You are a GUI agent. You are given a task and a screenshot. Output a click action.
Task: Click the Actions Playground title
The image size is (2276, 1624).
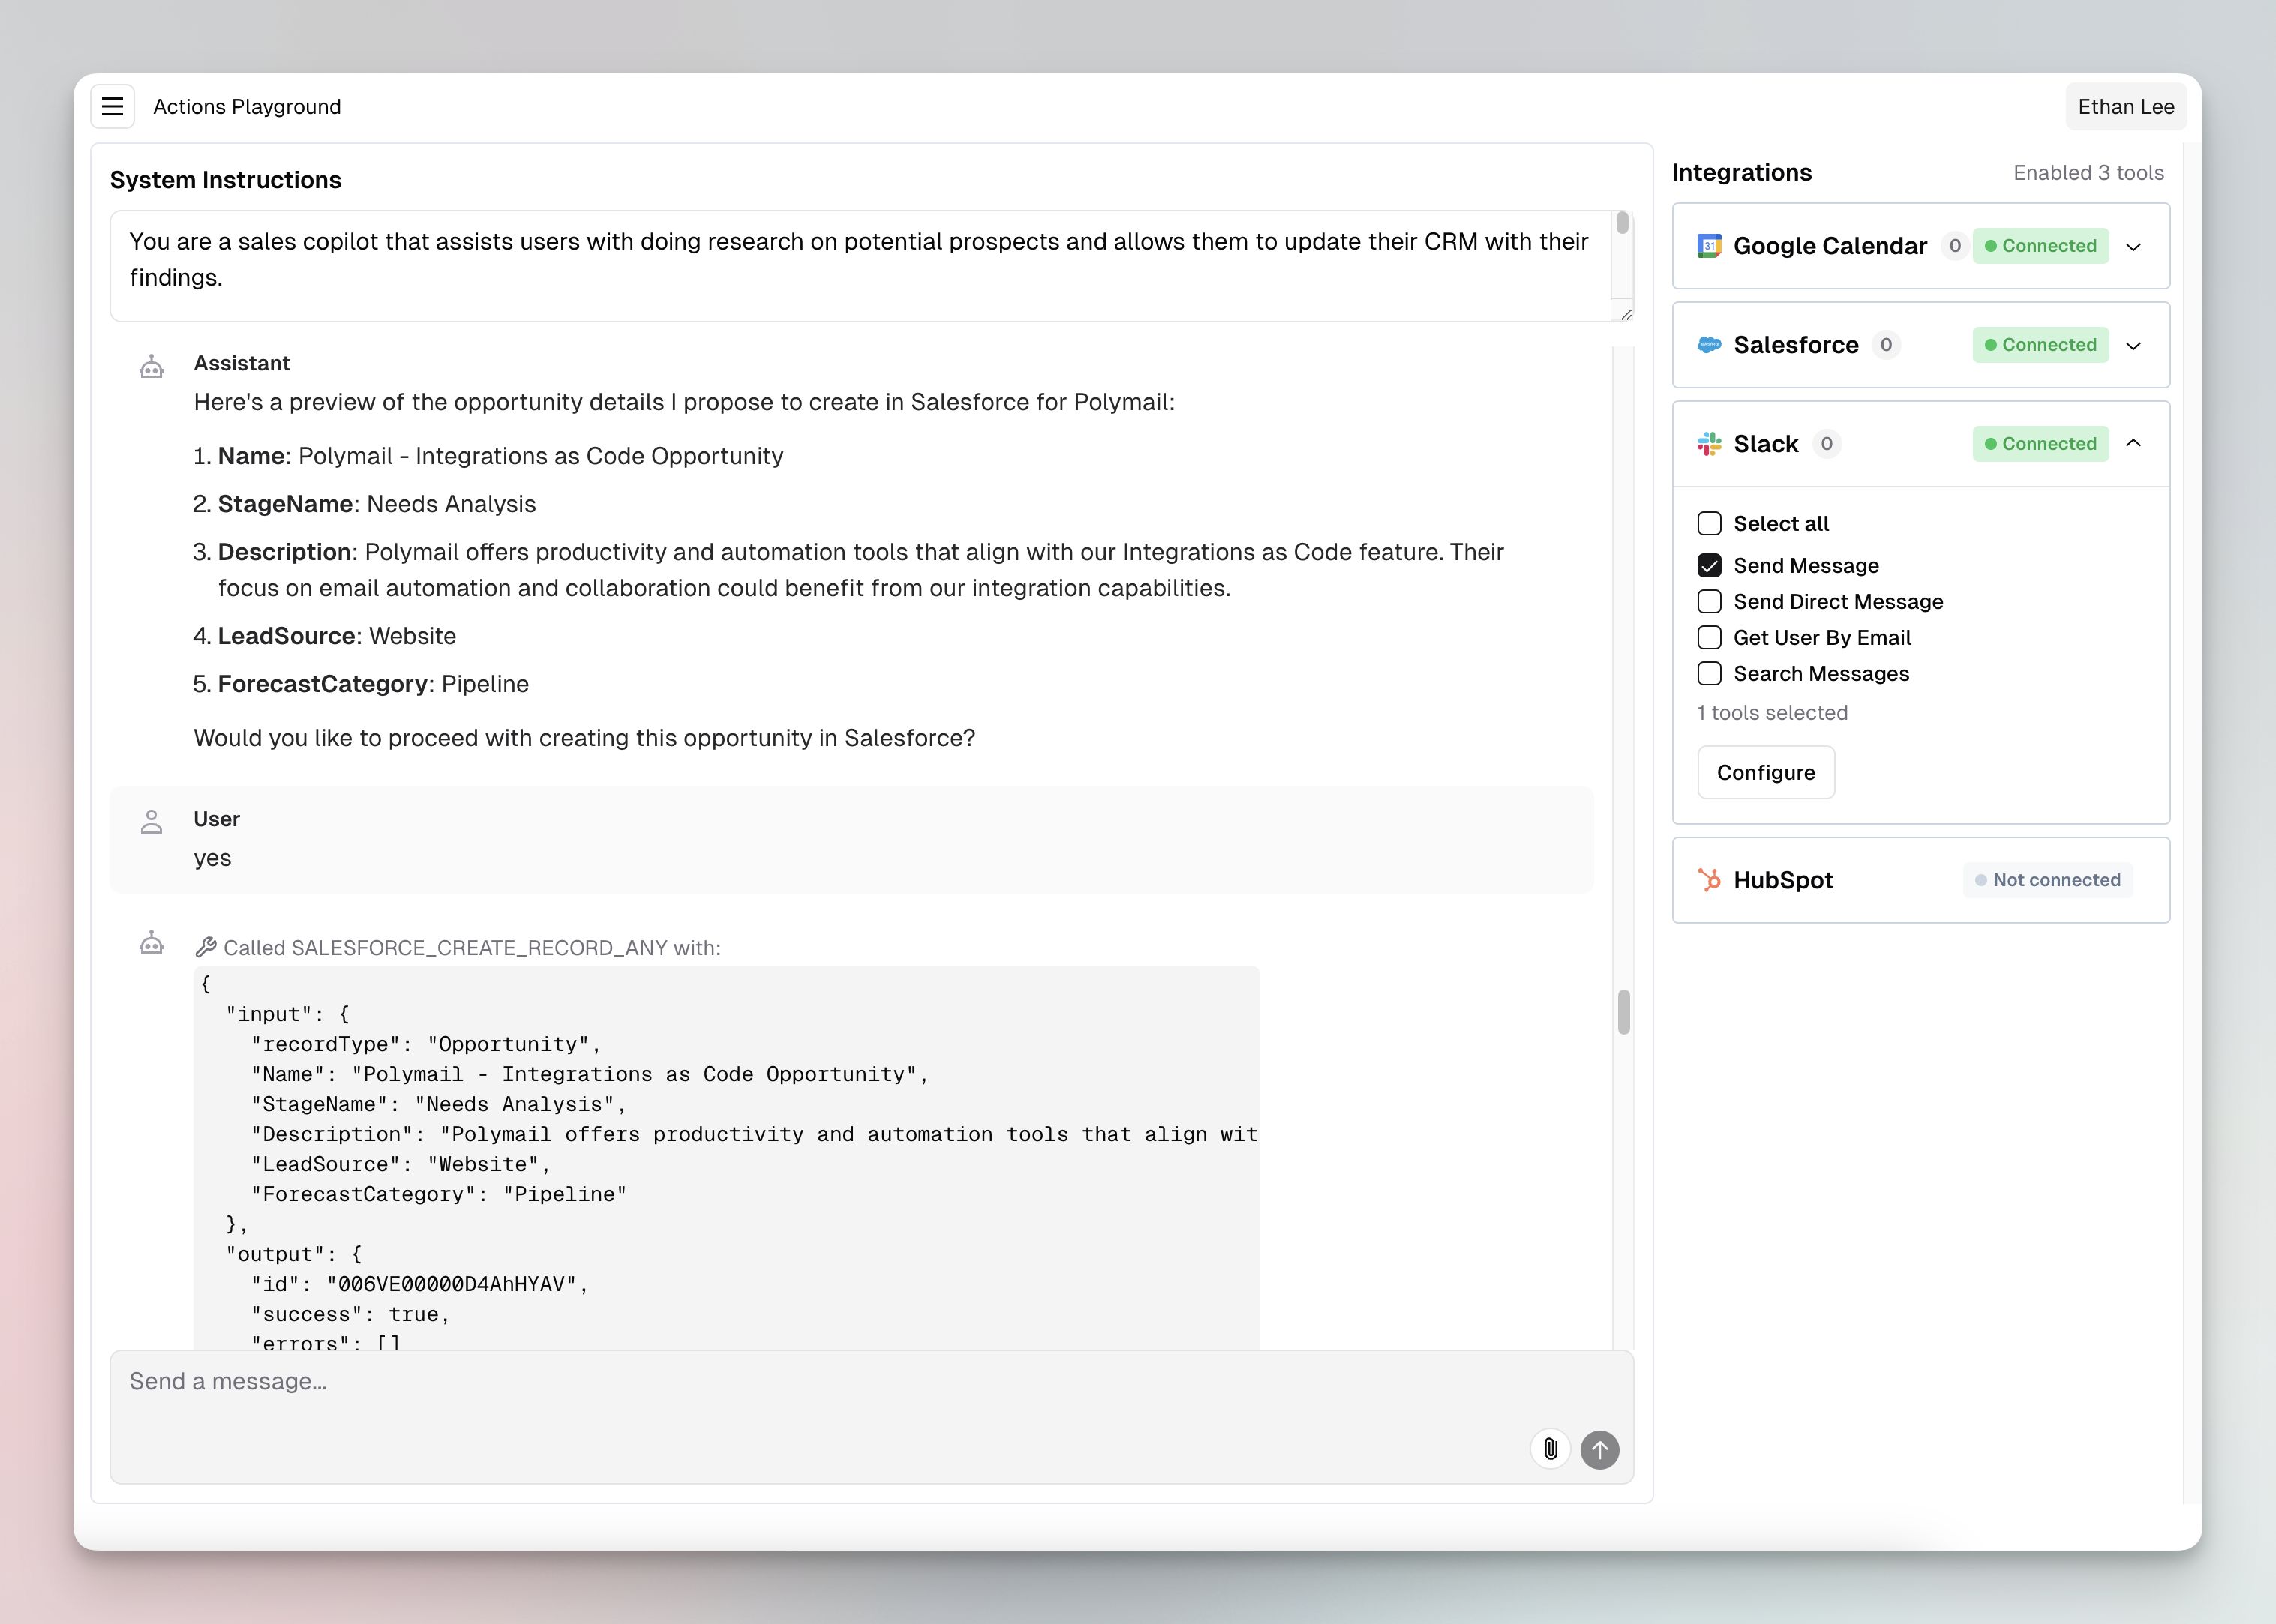(x=247, y=107)
